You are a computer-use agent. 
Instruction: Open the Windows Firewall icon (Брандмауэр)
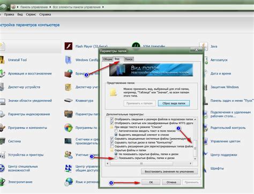(69, 73)
